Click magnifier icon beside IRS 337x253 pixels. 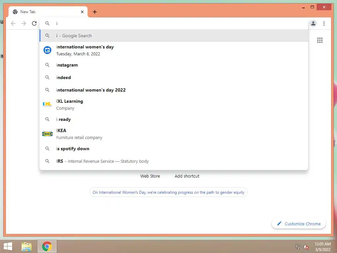(x=47, y=161)
